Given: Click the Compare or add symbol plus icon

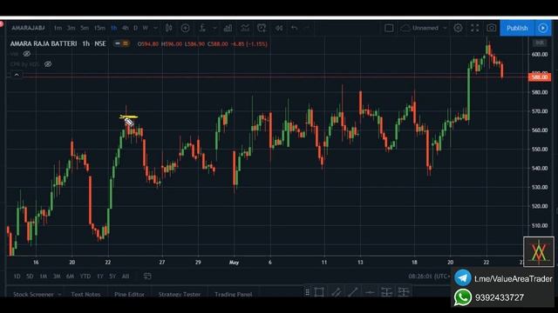Looking at the screenshot, I should pos(185,28).
